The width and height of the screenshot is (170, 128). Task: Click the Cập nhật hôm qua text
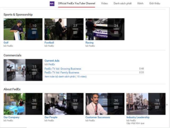click(135, 123)
